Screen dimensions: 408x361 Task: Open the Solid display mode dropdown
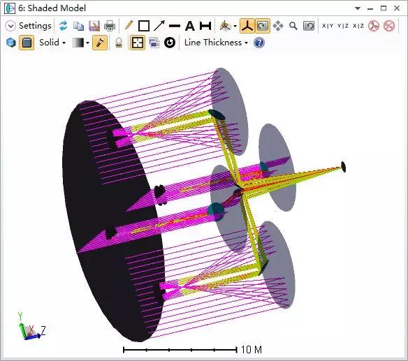52,43
